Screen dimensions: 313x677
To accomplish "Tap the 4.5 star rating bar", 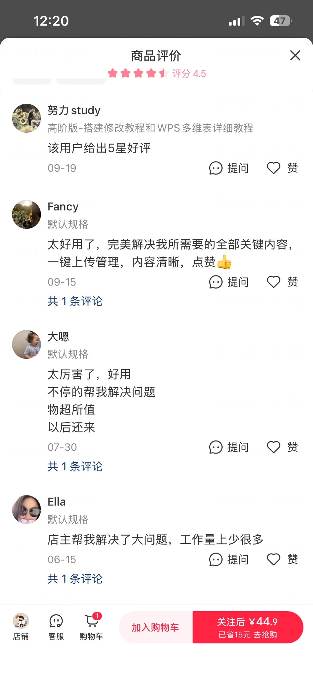I will click(157, 73).
